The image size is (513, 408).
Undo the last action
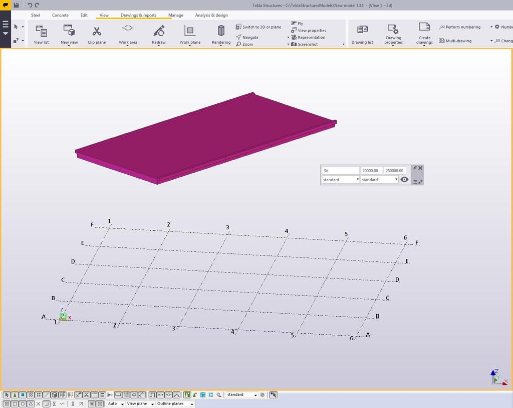pyautogui.click(x=30, y=5)
